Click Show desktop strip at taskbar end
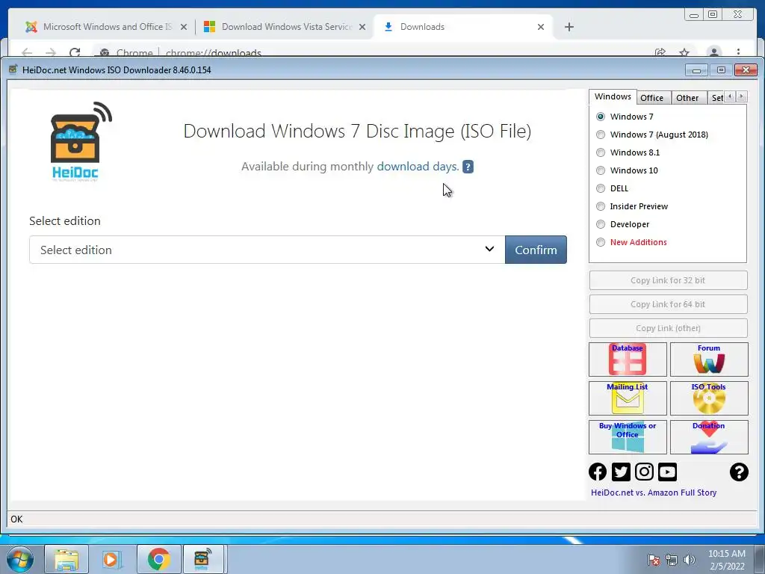This screenshot has height=574, width=765. pyautogui.click(x=760, y=560)
